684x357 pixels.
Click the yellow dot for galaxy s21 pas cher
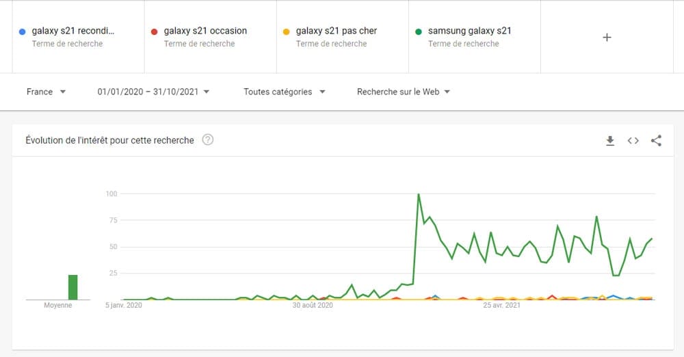point(287,31)
